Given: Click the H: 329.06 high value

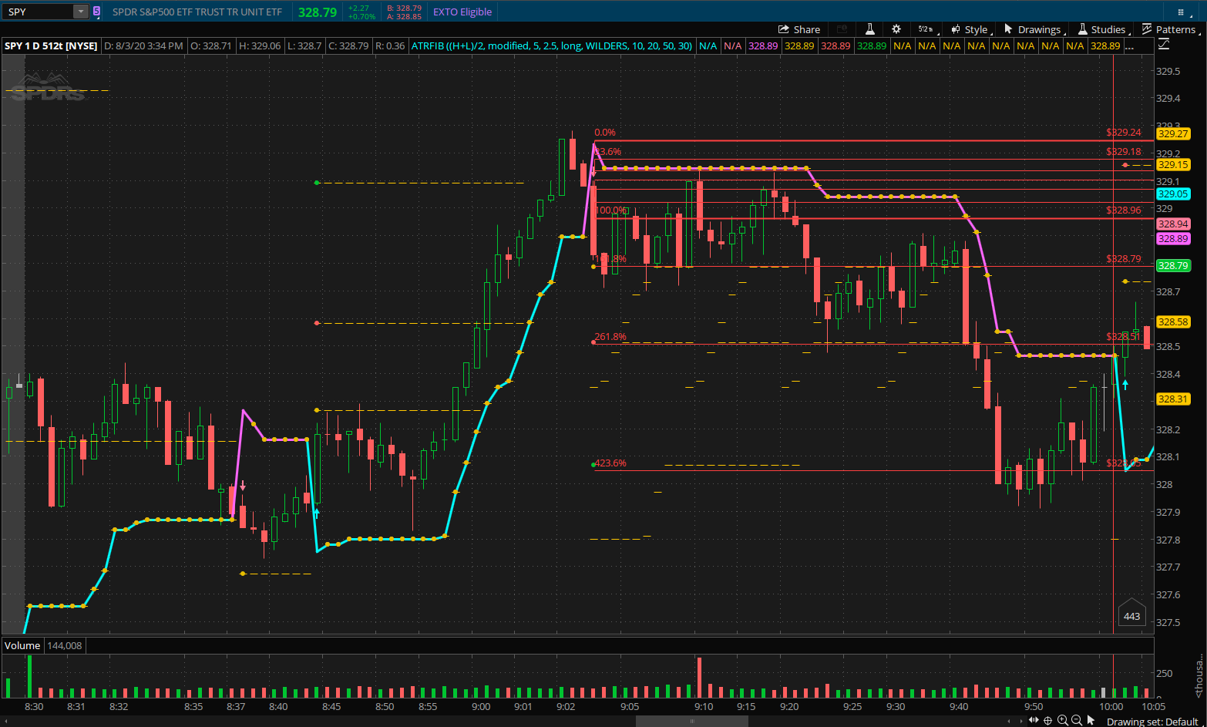Looking at the screenshot, I should click(260, 45).
